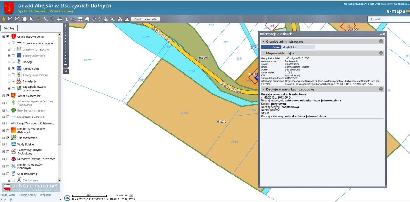The width and height of the screenshot is (410, 202).
Task: Expand the Decyzje layer tree node
Action: 9,62
